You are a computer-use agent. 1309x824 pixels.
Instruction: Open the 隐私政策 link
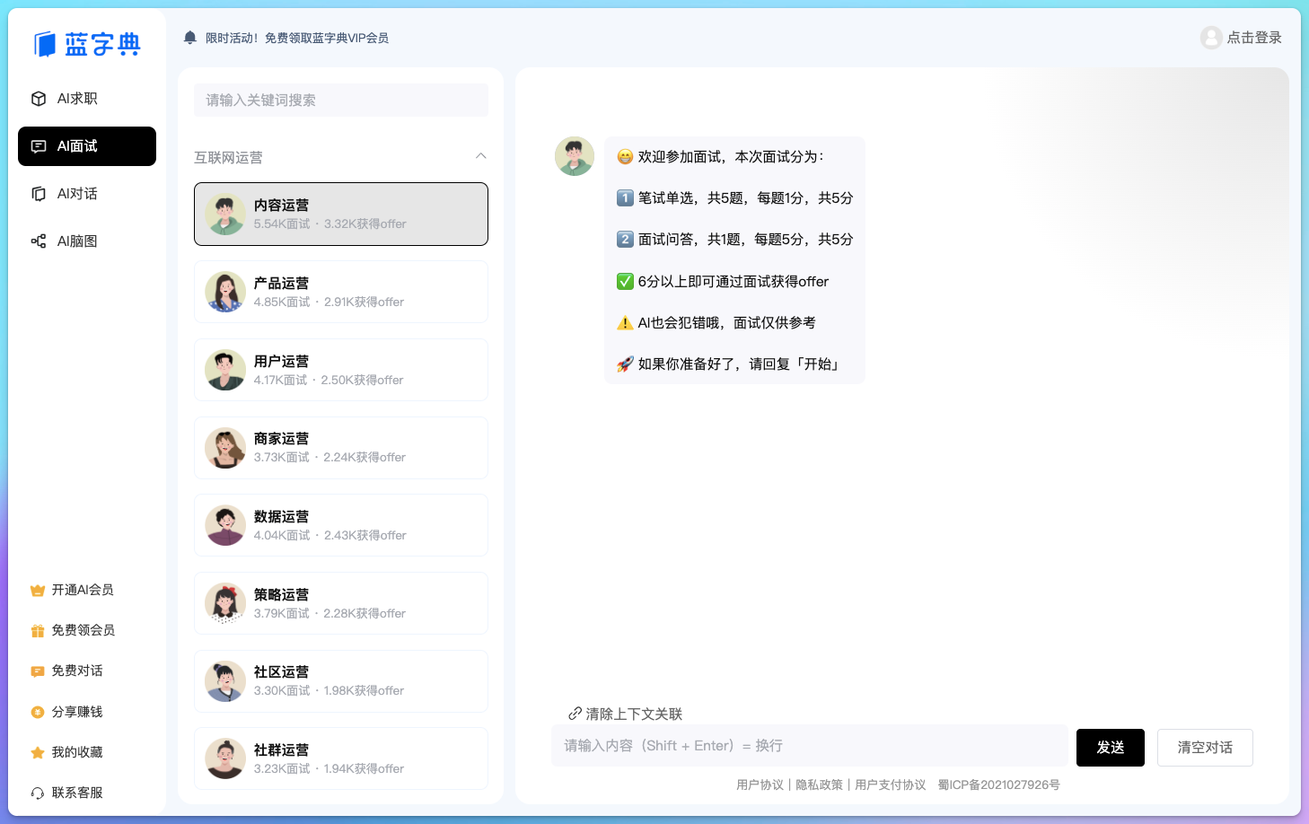click(x=818, y=784)
